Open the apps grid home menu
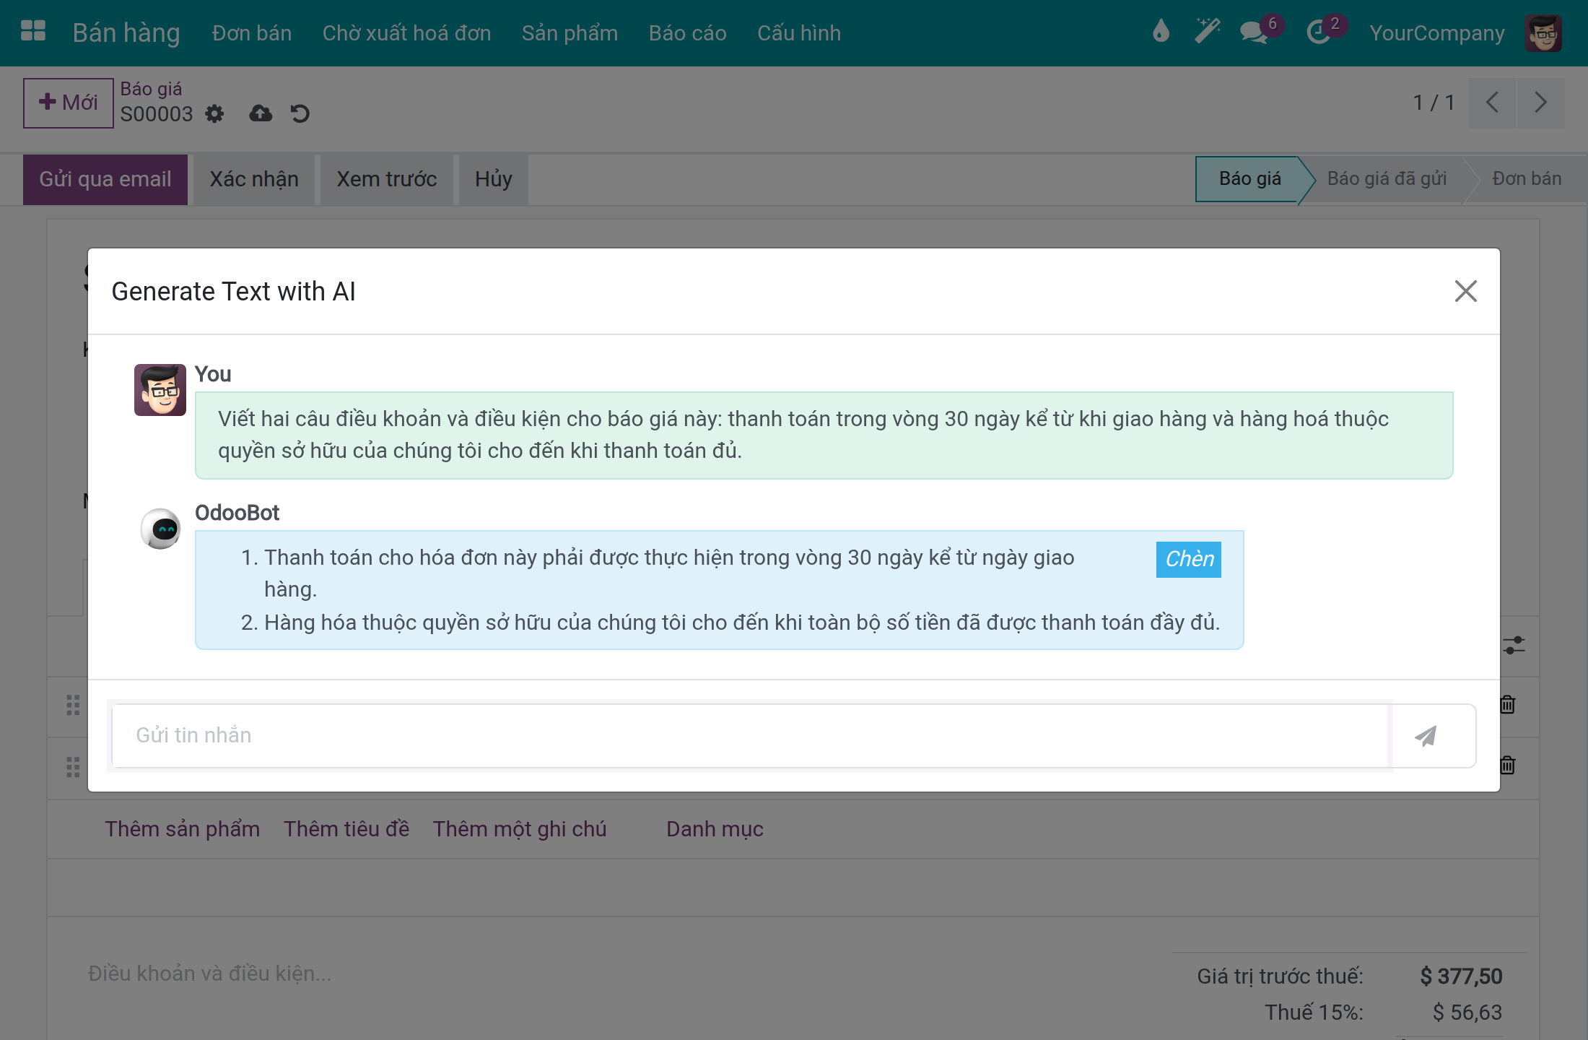 coord(33,32)
